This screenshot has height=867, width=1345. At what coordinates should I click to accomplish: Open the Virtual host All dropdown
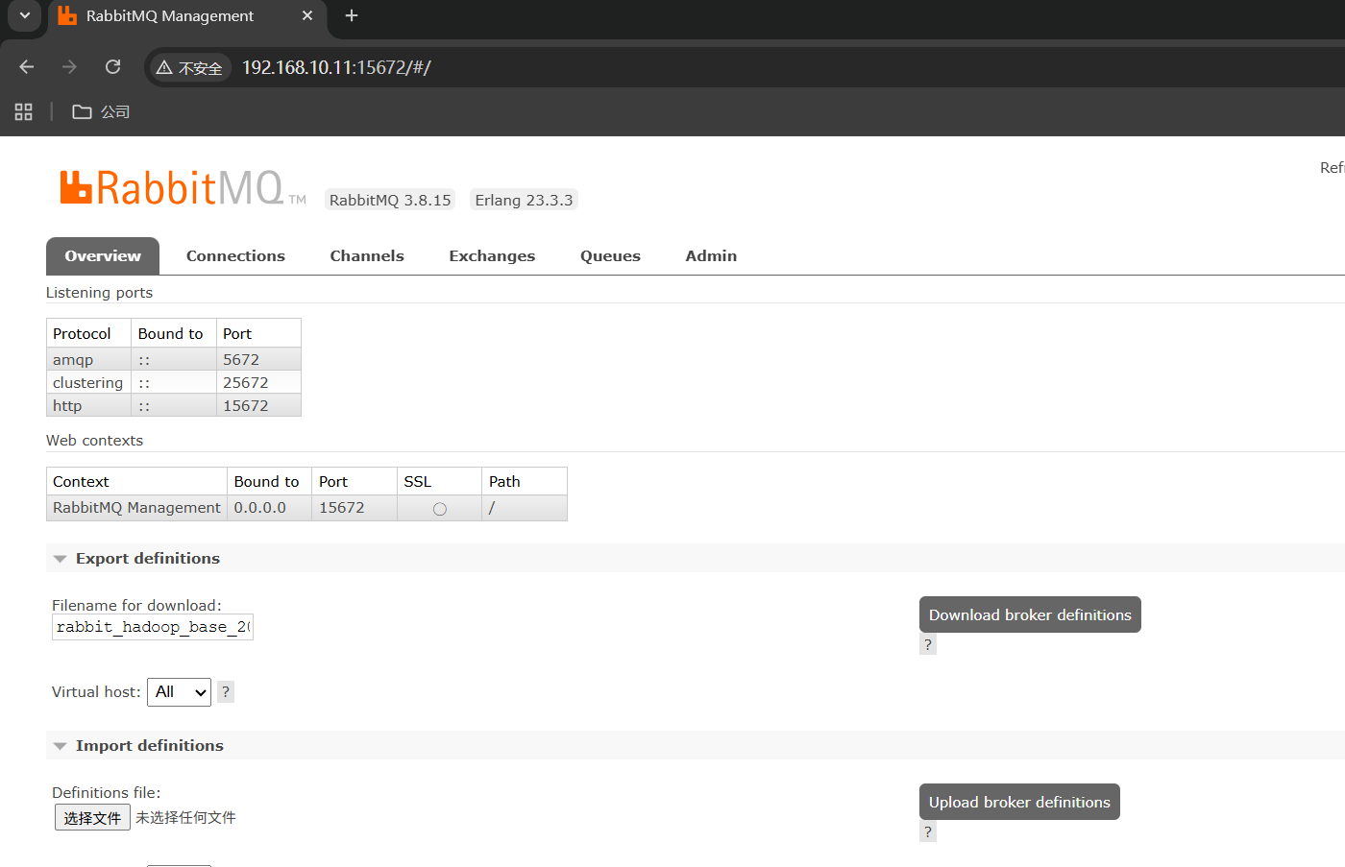tap(179, 692)
